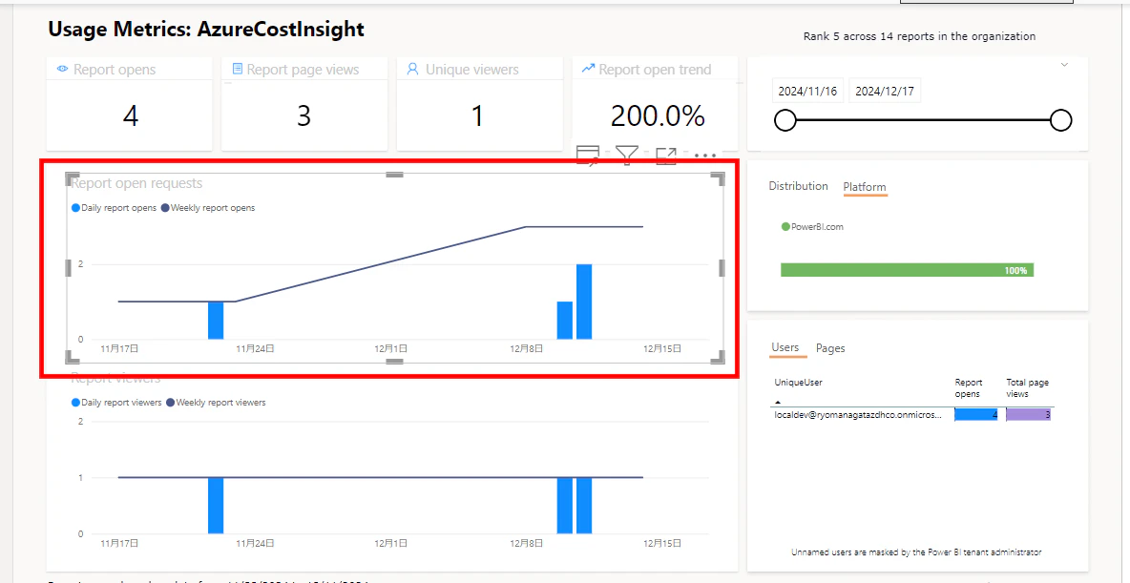This screenshot has width=1130, height=583.
Task: Select the localdev@ryomanagatazdhco user row
Action: coord(913,415)
